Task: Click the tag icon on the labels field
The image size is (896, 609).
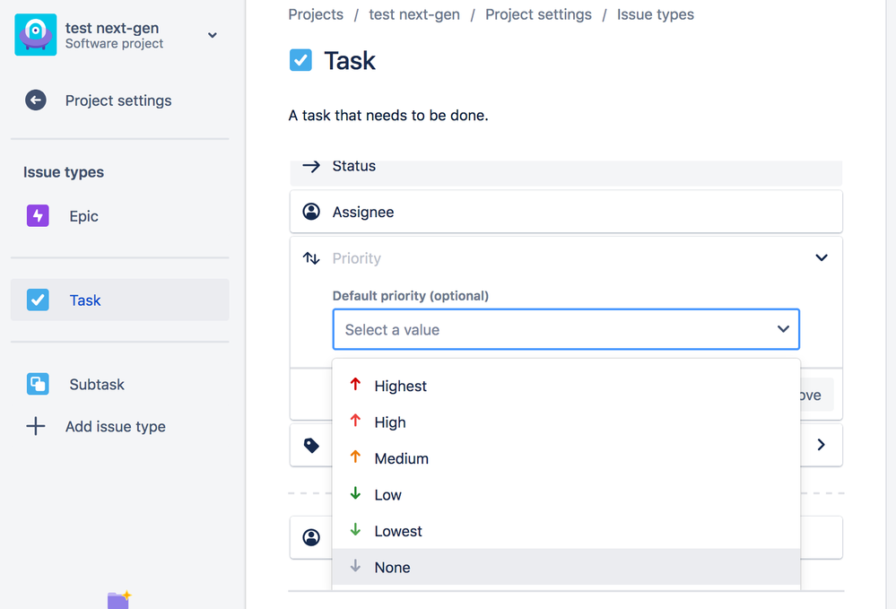Action: [x=311, y=445]
